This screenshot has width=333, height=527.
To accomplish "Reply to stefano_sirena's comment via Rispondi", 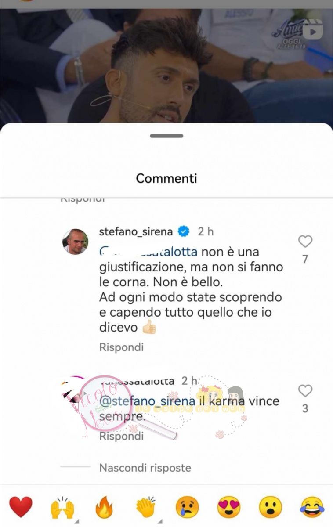I will tap(121, 347).
